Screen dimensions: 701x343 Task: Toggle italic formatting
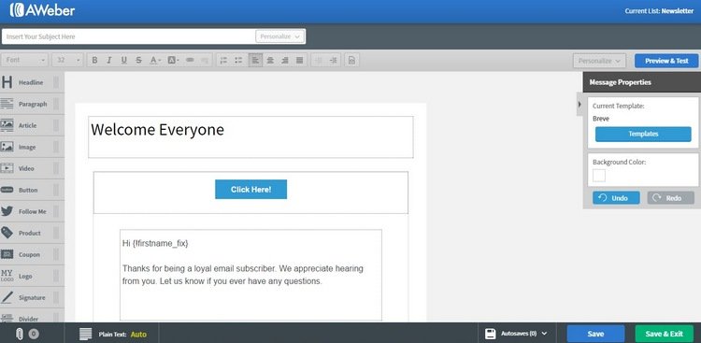pyautogui.click(x=109, y=61)
